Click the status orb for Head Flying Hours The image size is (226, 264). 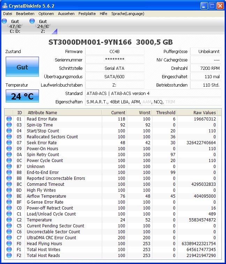pyautogui.click(x=9, y=243)
